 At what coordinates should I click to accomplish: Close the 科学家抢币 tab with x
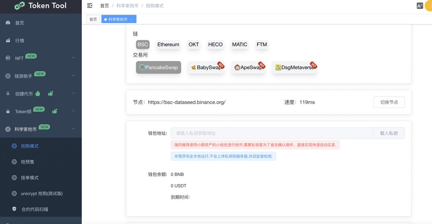coord(131,19)
